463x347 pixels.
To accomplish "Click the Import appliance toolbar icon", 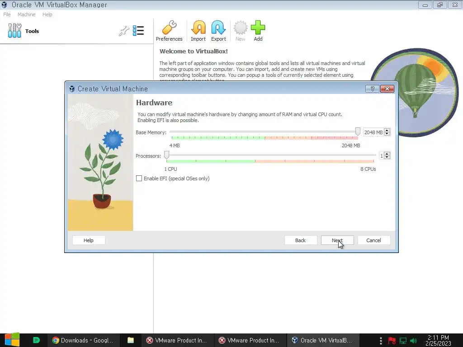I will [198, 31].
